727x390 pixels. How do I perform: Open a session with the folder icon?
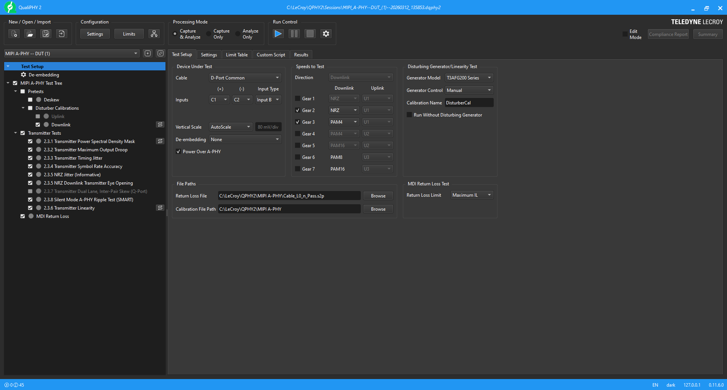[30, 34]
